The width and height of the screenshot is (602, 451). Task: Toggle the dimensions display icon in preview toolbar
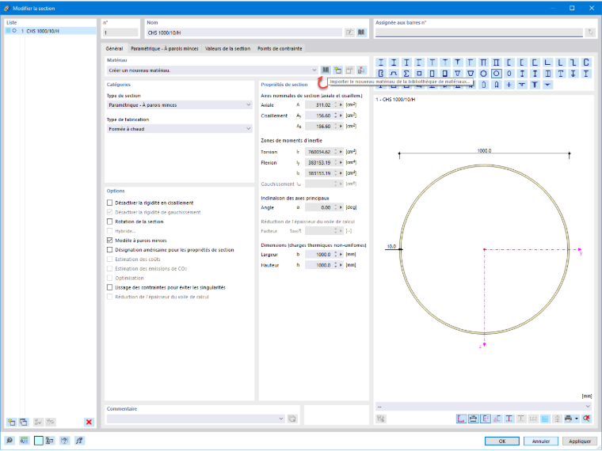tap(474, 419)
